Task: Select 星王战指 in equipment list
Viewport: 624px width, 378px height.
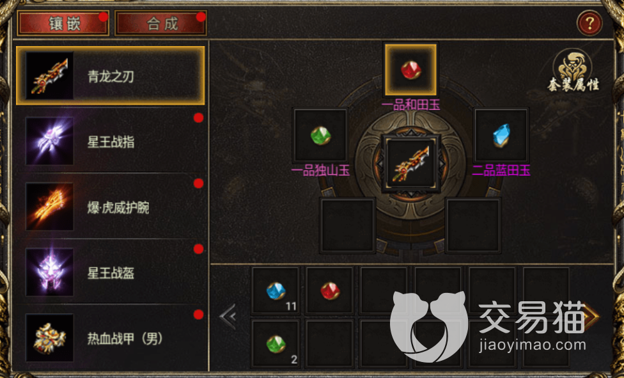Action: [111, 141]
